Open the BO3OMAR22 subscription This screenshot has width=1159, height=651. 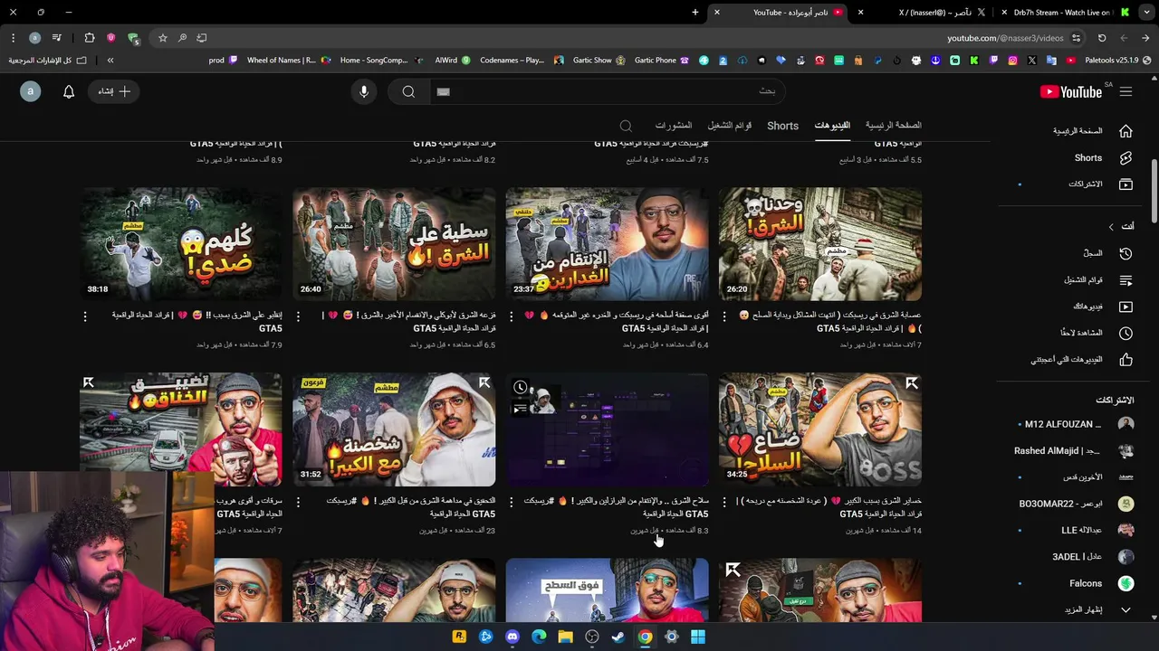1075,504
